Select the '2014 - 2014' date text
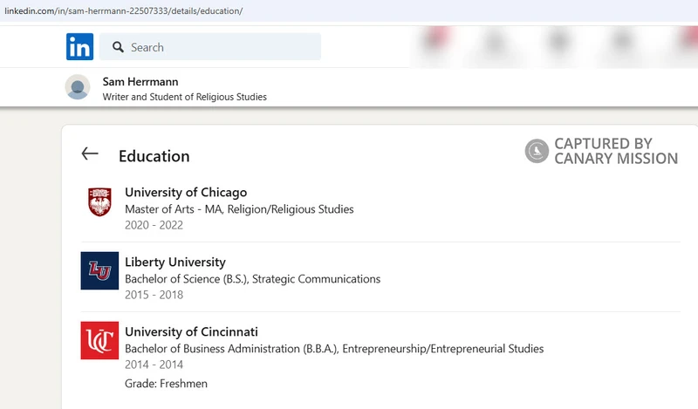This screenshot has height=409, width=698. (x=154, y=365)
